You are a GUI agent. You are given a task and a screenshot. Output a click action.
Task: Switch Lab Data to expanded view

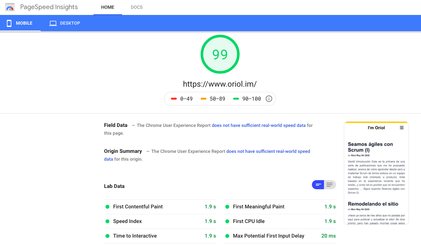330,185
